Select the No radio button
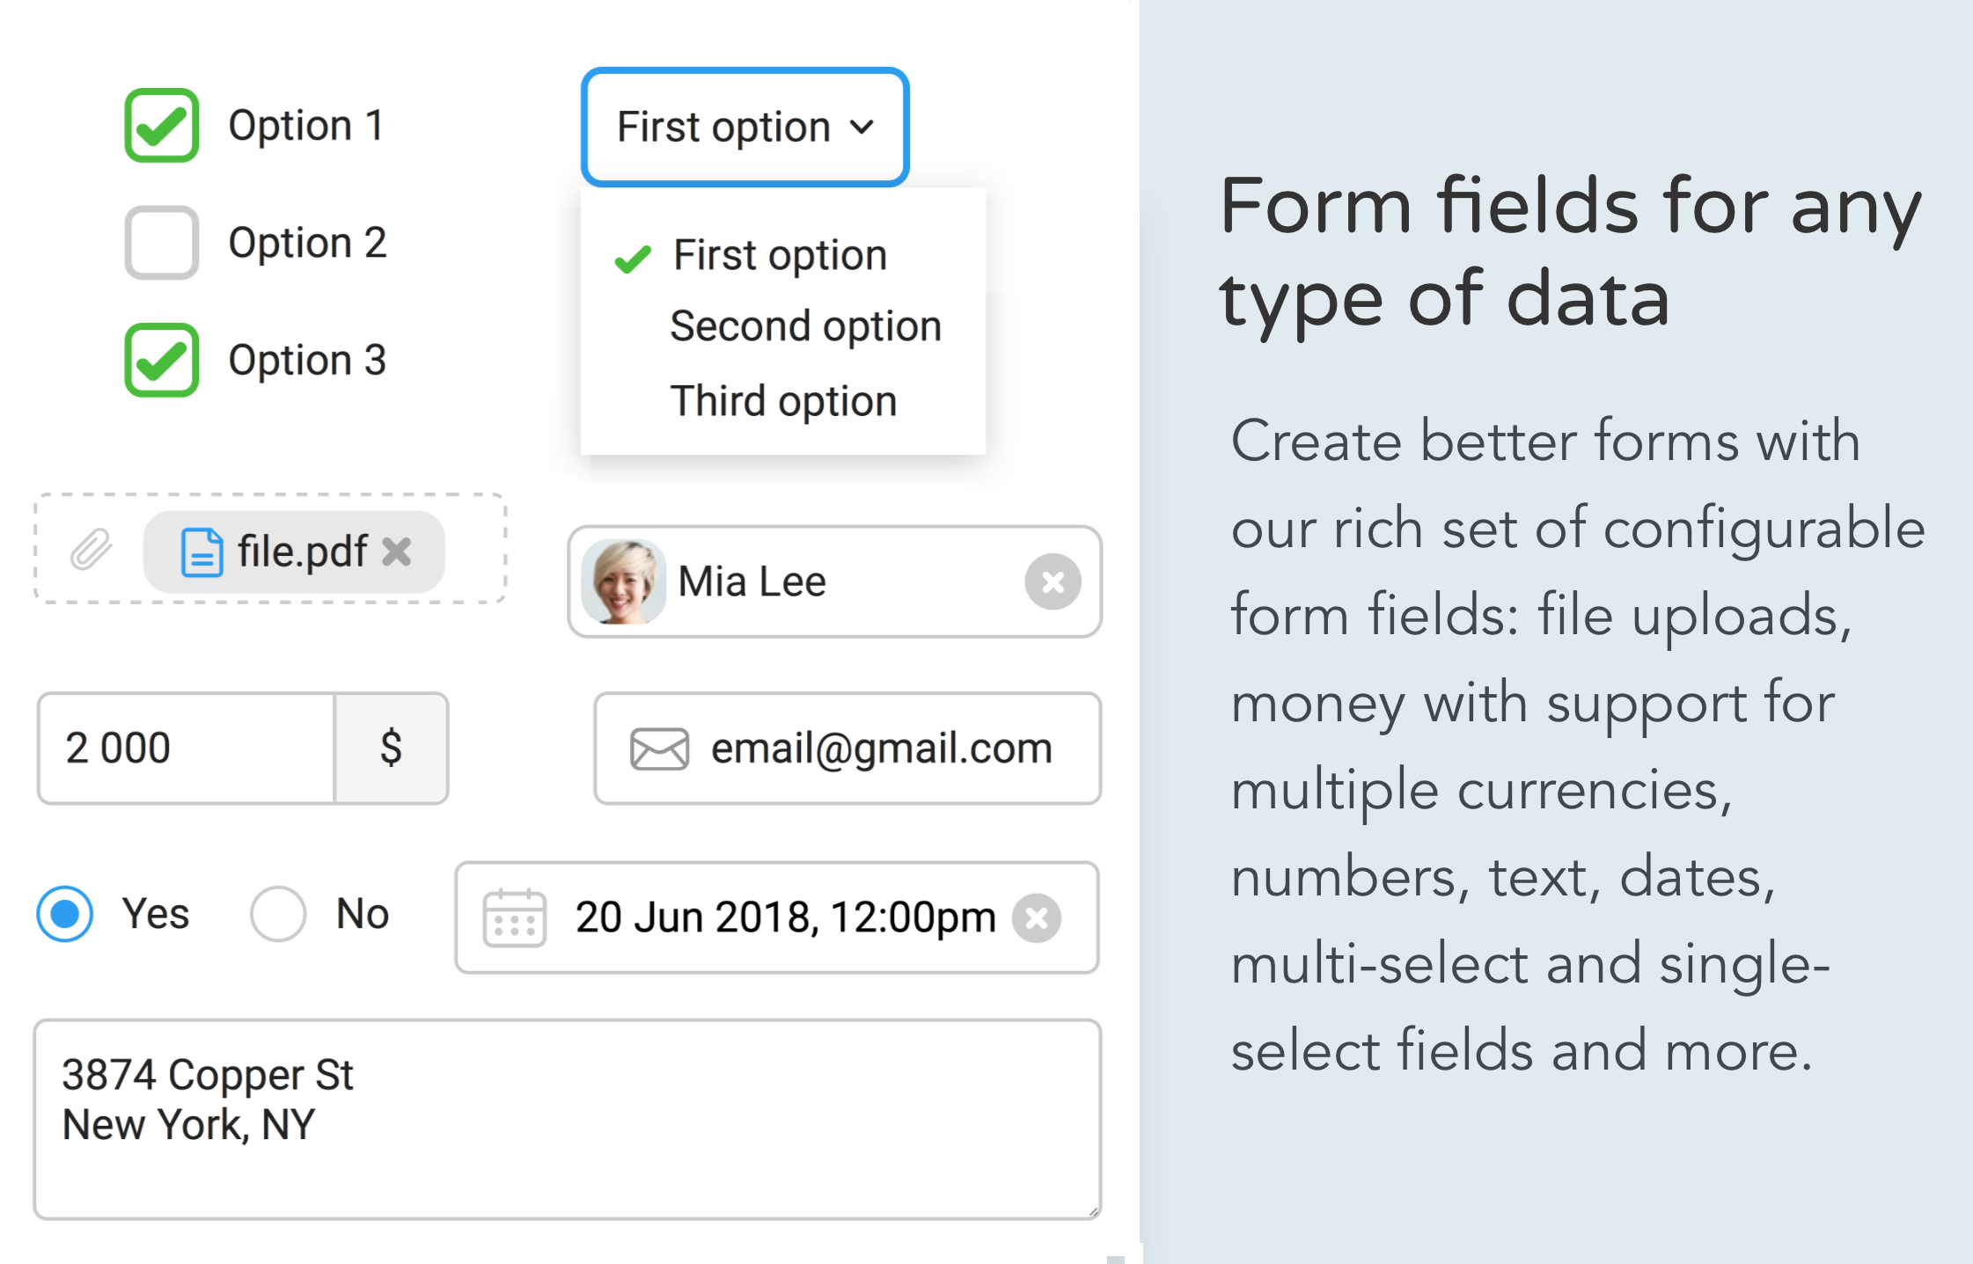Screen dimensions: 1973x1264 click(x=278, y=914)
